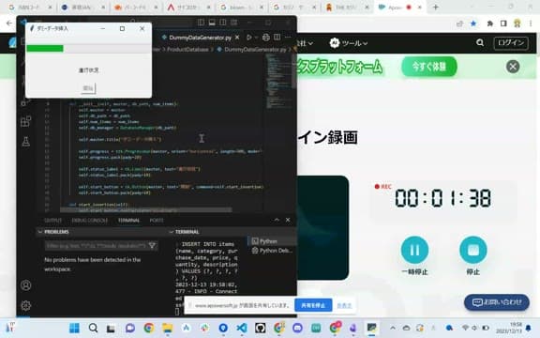Open the Customize Layout icon in VS Code
The image size is (540, 338).
click(x=233, y=23)
